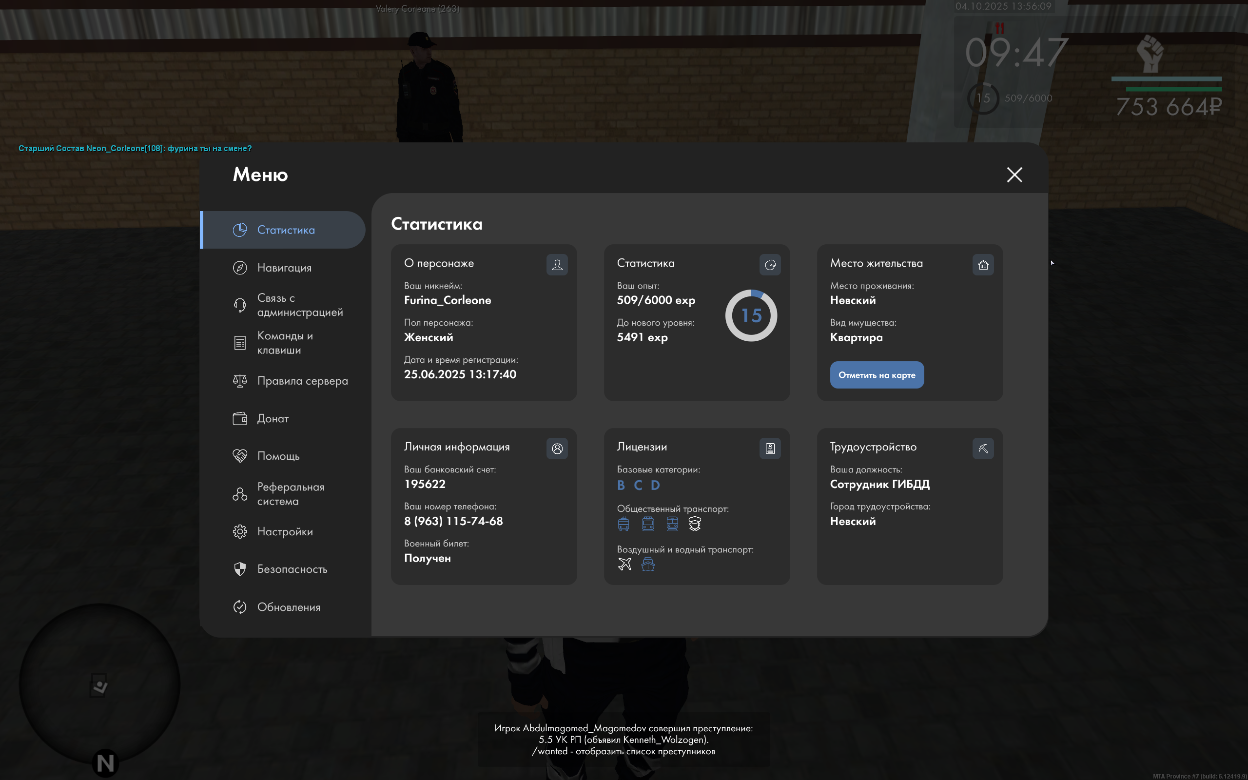Click the pie chart icon in Статистика card
This screenshot has height=780, width=1248.
(770, 265)
